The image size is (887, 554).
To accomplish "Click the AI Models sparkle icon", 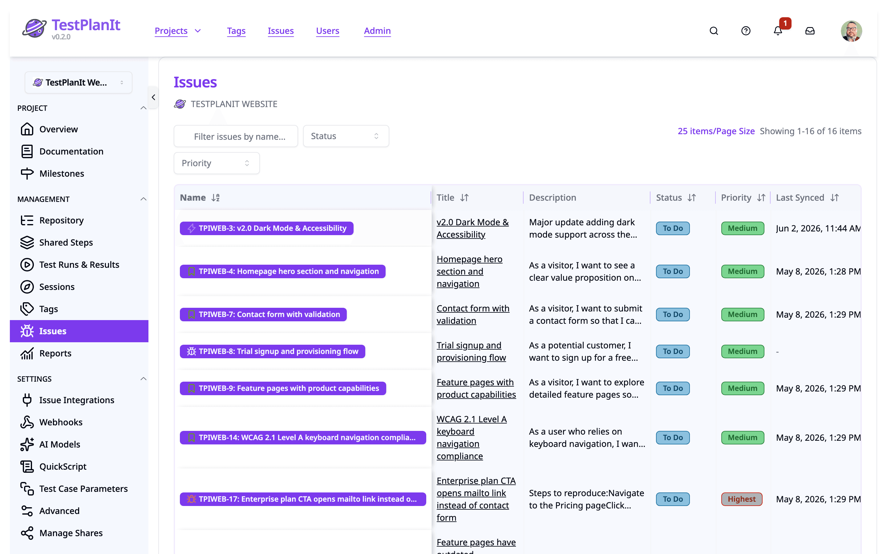I will pyautogui.click(x=27, y=444).
